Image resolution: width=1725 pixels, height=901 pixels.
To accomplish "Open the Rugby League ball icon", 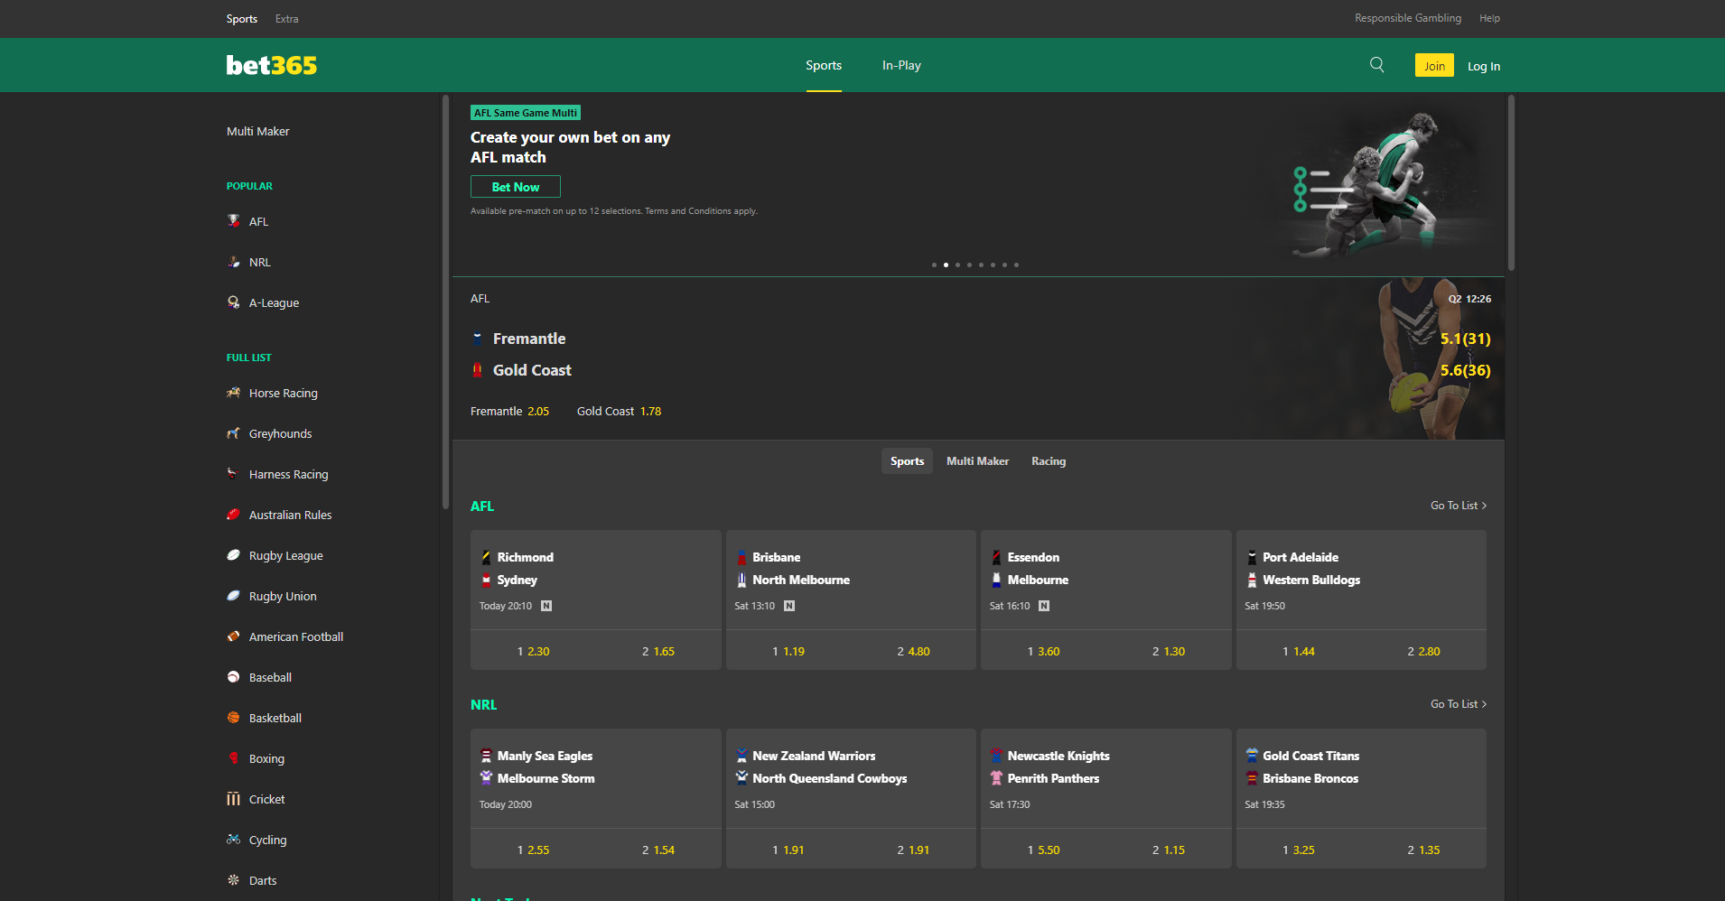I will pyautogui.click(x=234, y=555).
